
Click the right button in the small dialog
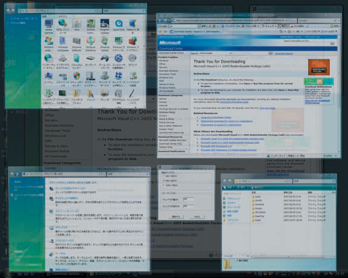[197, 216]
